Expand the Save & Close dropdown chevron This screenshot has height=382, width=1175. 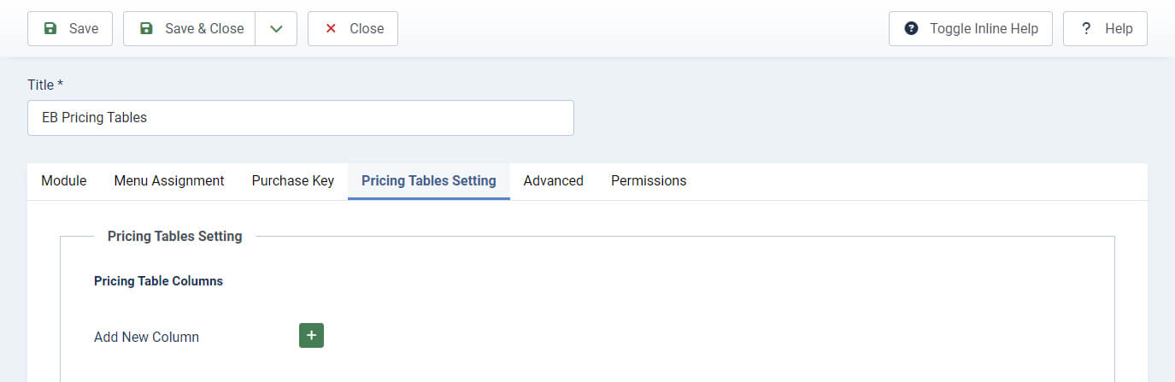tap(276, 28)
